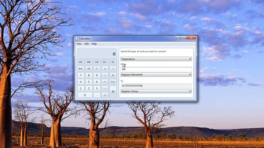Click the square root key
This screenshot has width=264, height=148.
(x=113, y=69)
